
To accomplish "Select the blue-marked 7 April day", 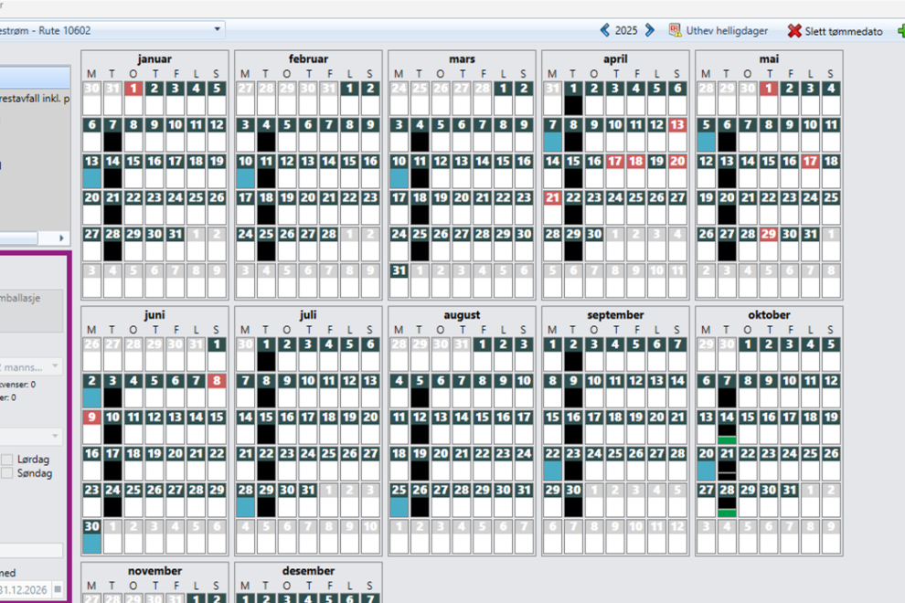I will 552,133.
